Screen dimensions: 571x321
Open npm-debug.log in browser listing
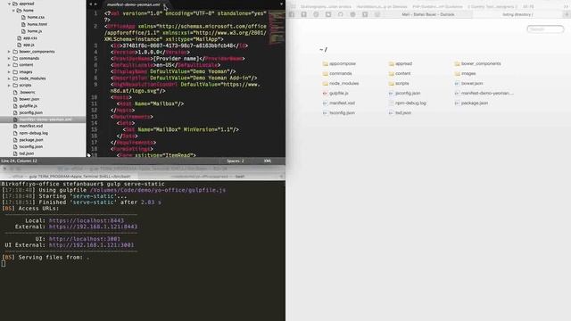[407, 103]
